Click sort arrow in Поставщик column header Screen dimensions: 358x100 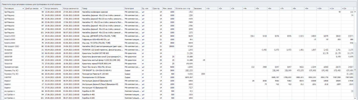pos(23,8)
